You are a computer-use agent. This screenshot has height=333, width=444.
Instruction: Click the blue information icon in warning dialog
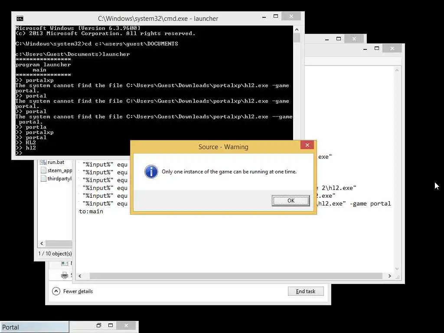pyautogui.click(x=151, y=172)
